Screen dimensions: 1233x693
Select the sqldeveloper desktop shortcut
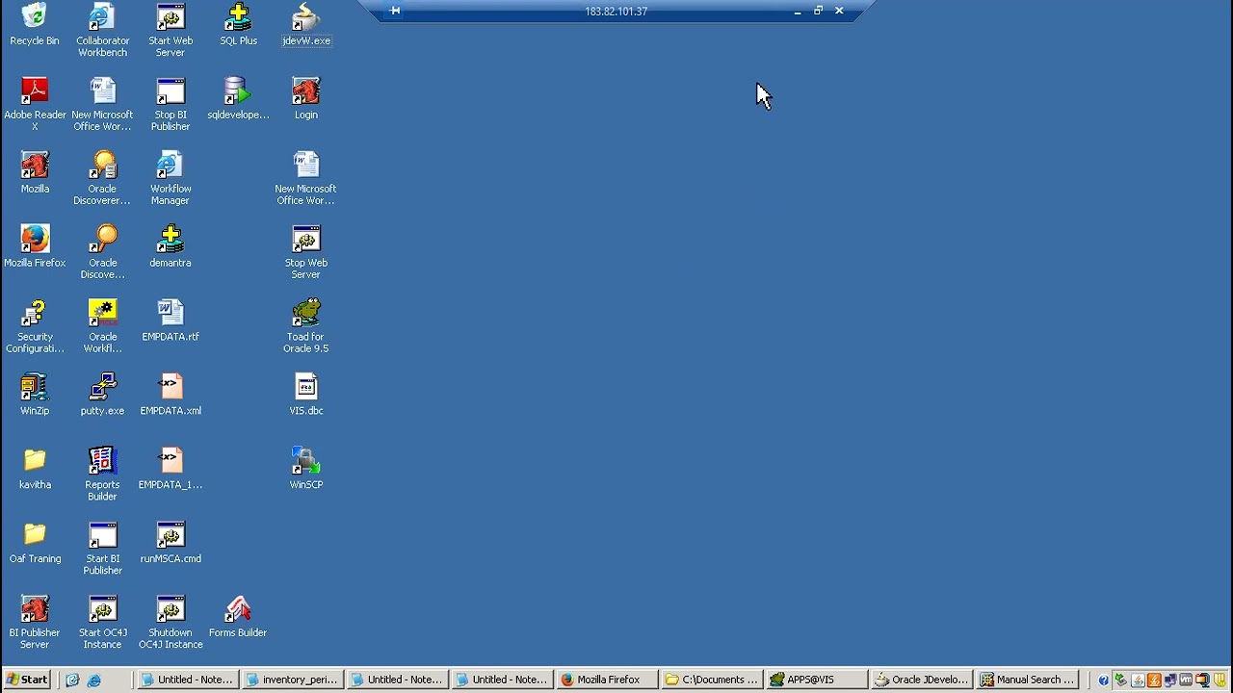(x=238, y=99)
